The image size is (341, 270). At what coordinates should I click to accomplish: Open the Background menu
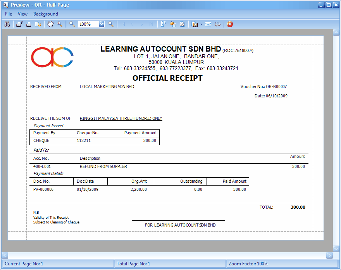46,14
